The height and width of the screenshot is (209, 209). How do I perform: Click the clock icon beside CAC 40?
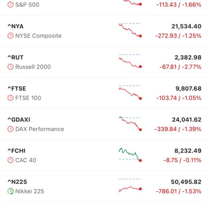pos(10,160)
